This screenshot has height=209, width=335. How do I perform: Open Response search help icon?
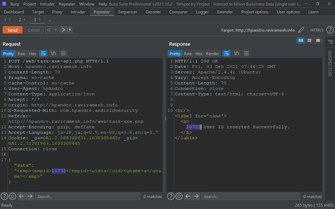(171, 196)
